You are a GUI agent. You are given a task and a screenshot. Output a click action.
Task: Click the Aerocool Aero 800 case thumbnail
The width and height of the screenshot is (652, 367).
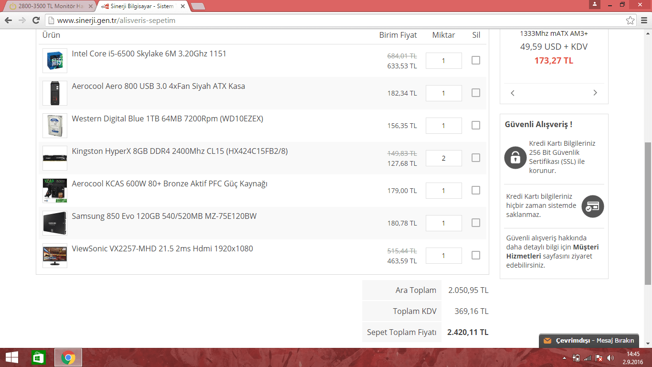point(55,93)
